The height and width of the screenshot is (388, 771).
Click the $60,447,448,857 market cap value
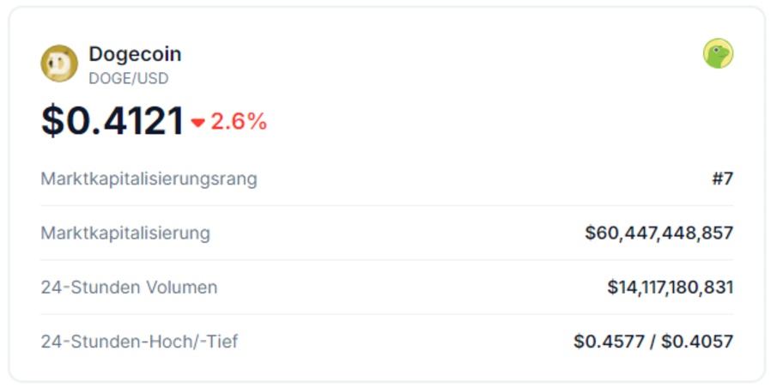[659, 233]
